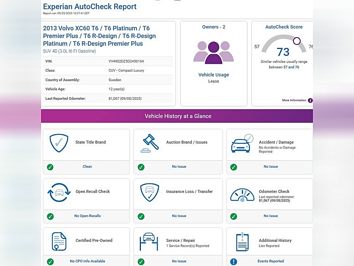Click the State Title Brand shield icon
This screenshot has width=354, height=266.
click(59, 143)
